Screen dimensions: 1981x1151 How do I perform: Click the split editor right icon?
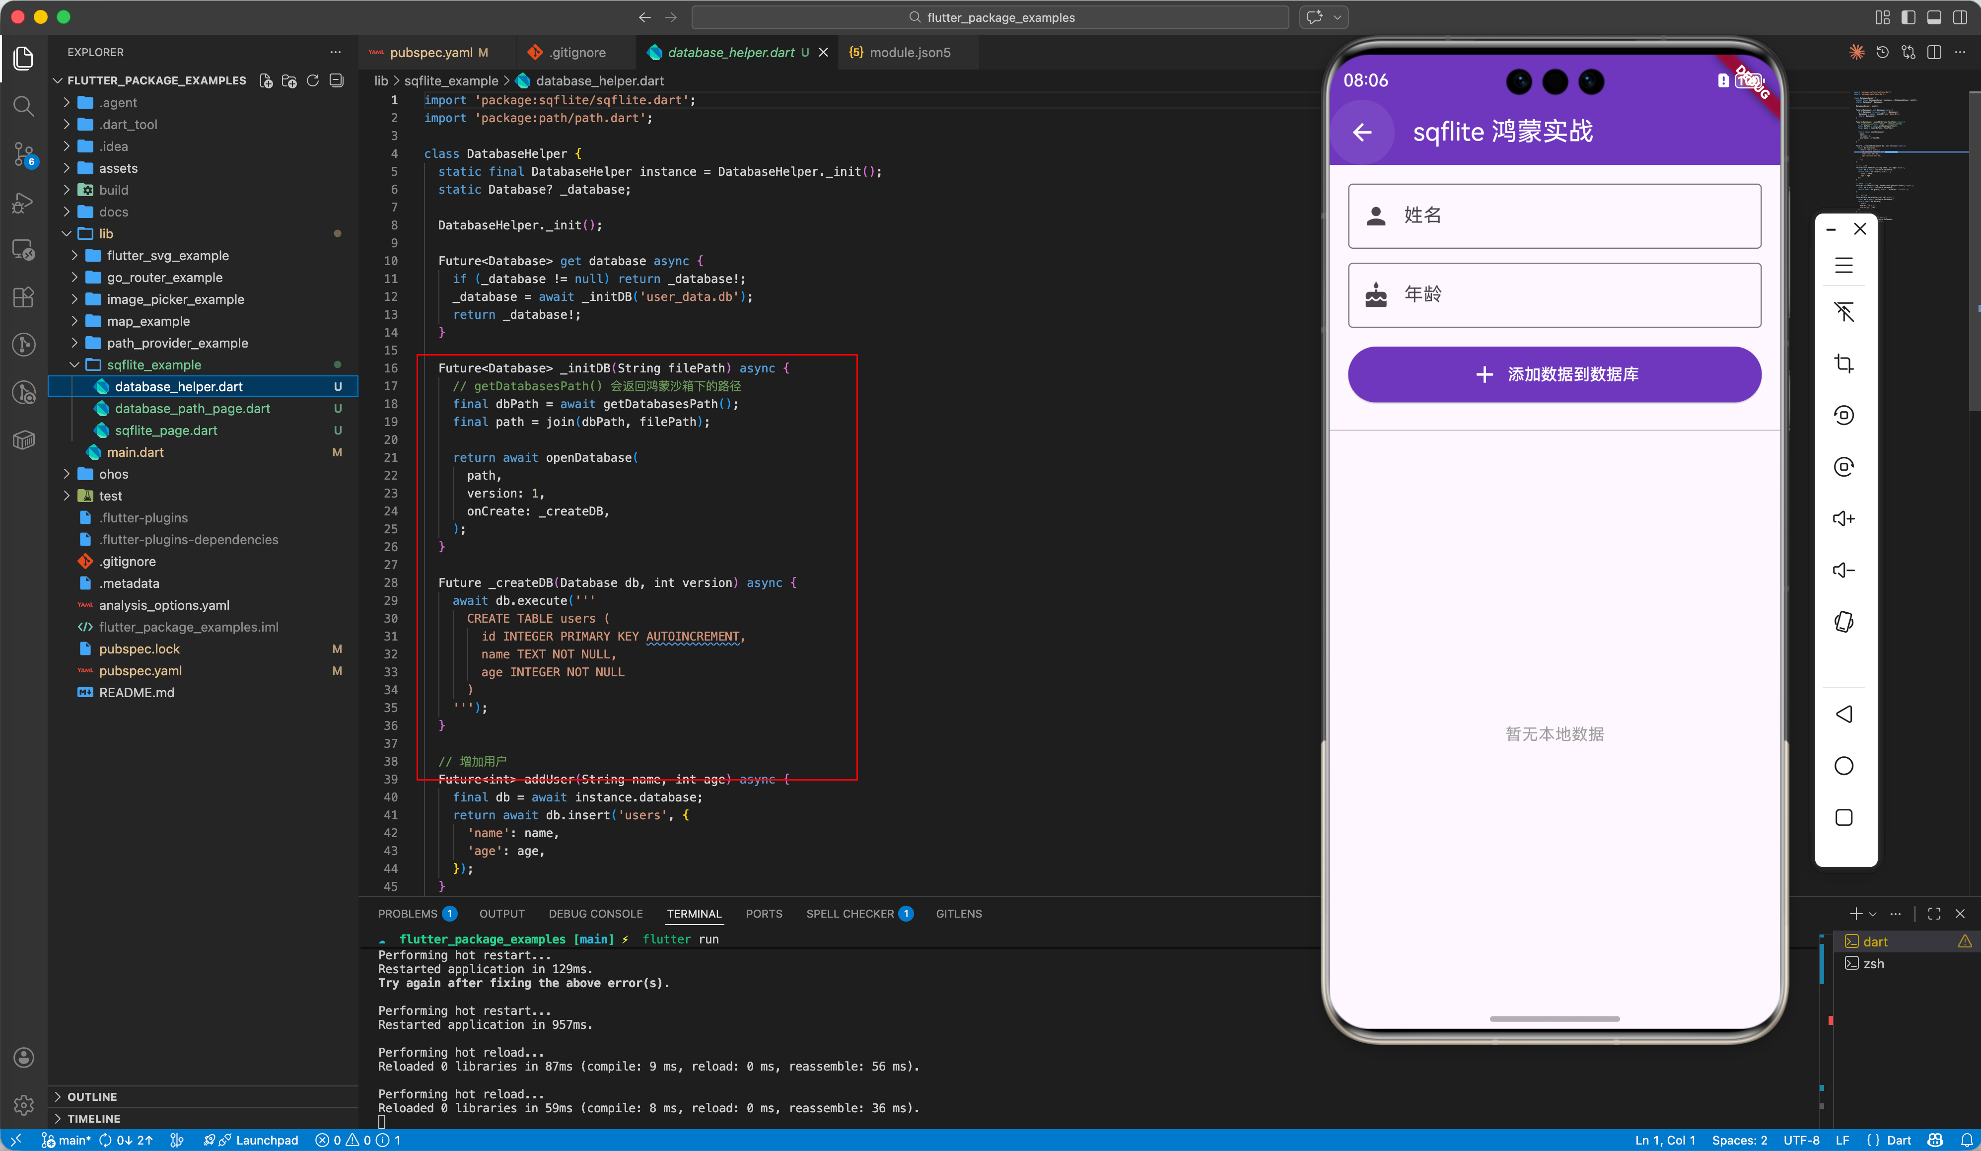click(x=1935, y=53)
